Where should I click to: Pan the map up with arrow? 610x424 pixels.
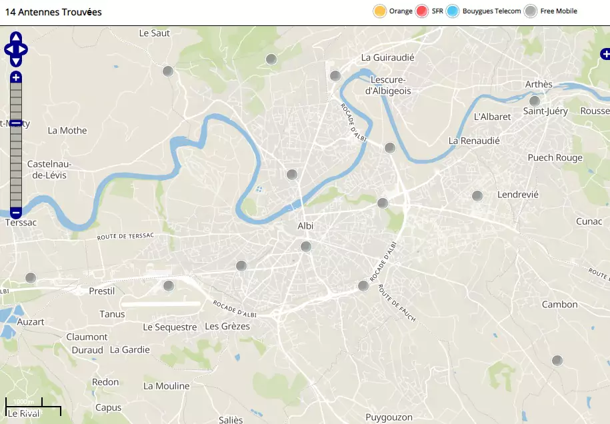(16, 37)
